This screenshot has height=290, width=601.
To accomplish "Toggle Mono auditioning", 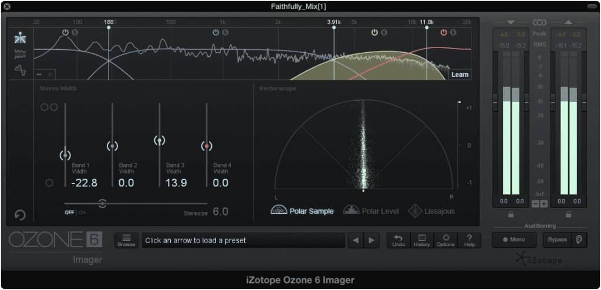I will coord(514,240).
